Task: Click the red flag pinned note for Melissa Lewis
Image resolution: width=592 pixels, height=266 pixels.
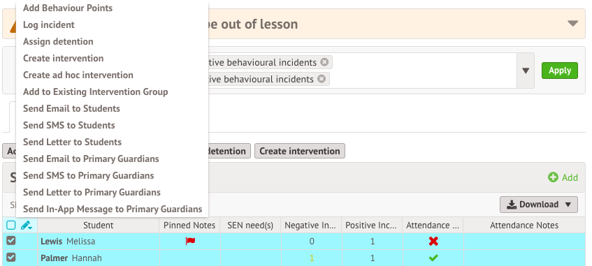Action: pos(190,241)
